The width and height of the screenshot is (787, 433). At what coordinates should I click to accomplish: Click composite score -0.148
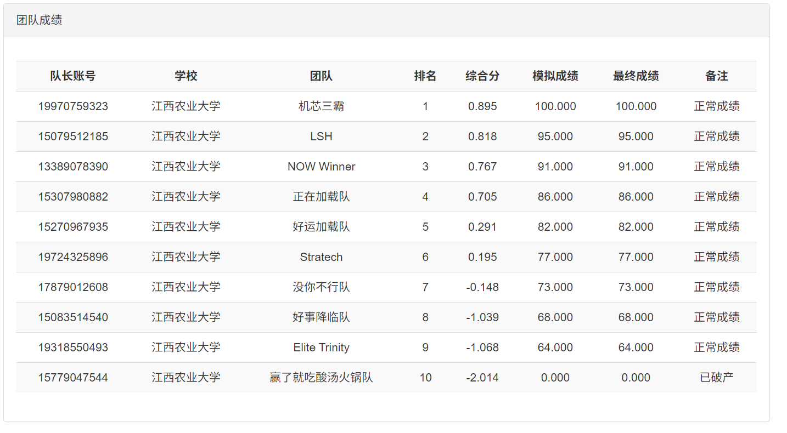482,287
